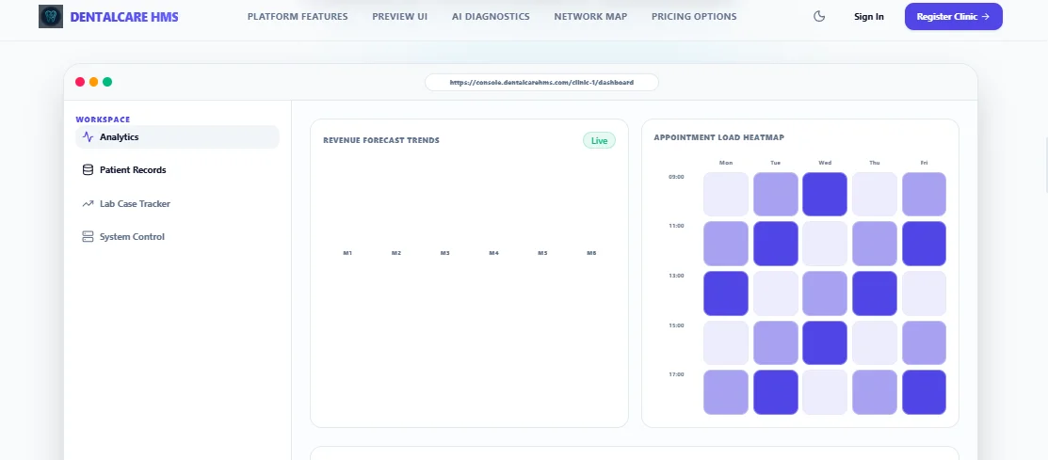The width and height of the screenshot is (1048, 460).
Task: Click the Thursday 13:00 heatmap cell
Action: (x=874, y=293)
